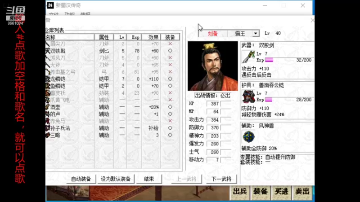
Task: Open the 霸王 dropdown arrow
Action: tap(256, 34)
